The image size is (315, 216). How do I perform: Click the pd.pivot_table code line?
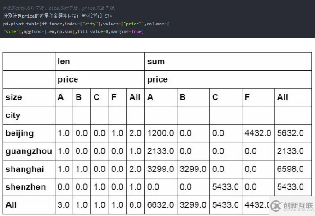(85, 23)
